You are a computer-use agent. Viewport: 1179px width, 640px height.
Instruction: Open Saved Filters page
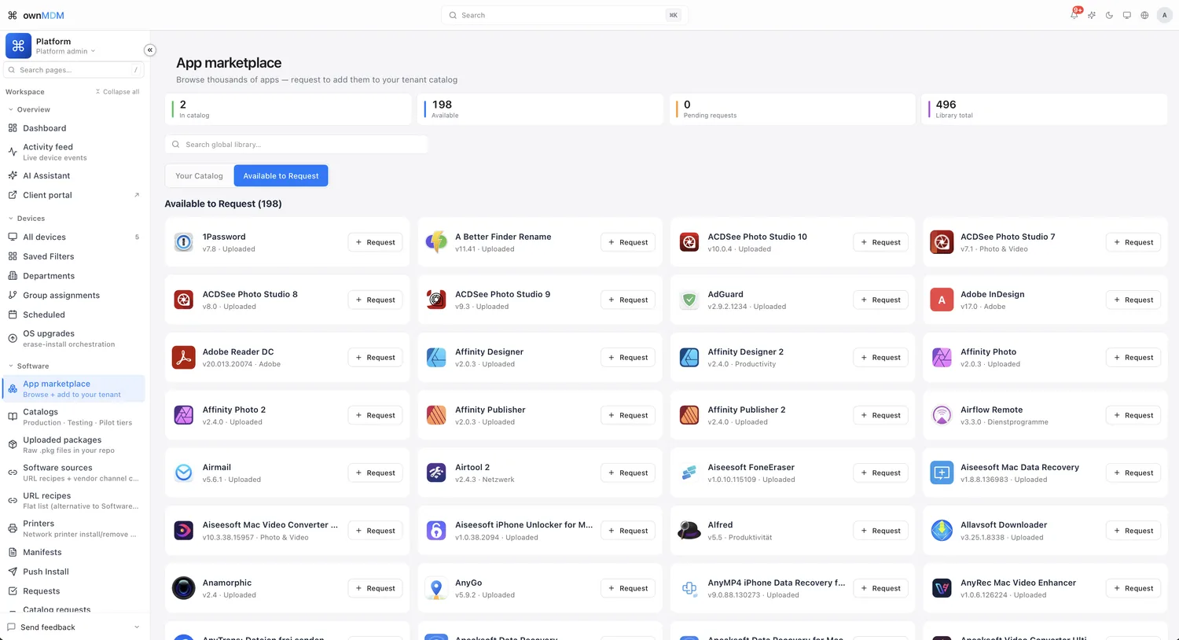coord(74,256)
